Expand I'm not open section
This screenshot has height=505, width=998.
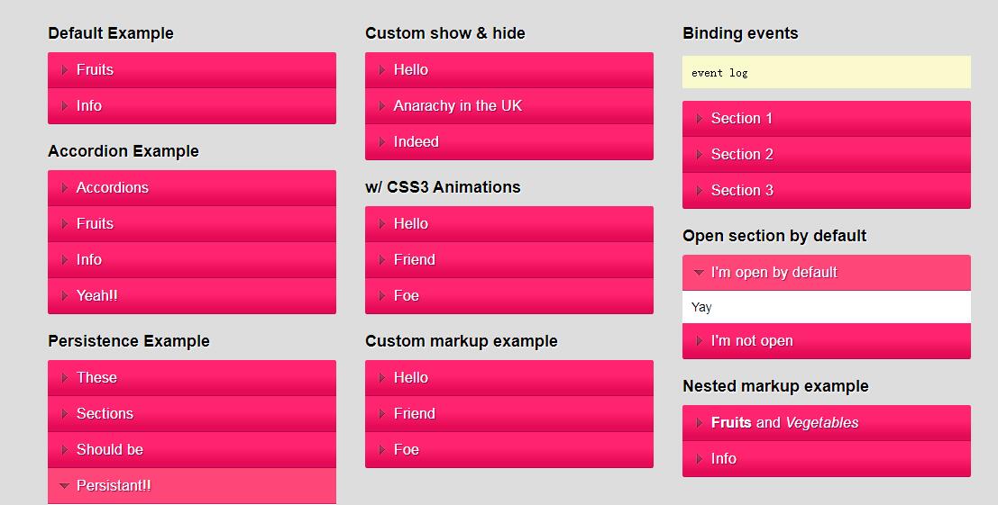point(826,341)
